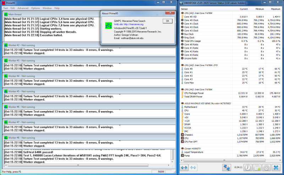Click the Worker #5 - Not running title bar

pos(89,92)
